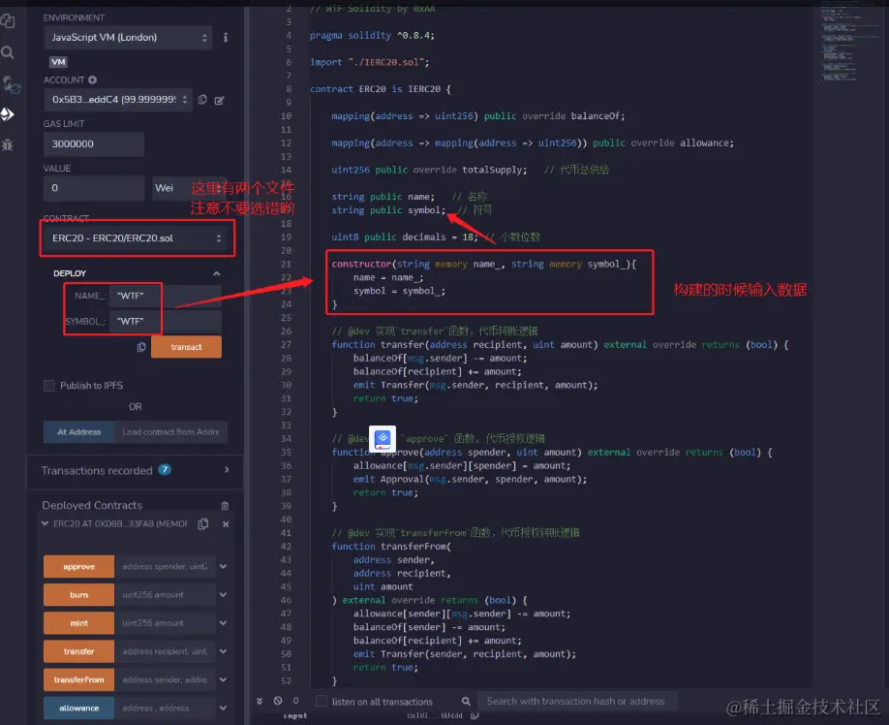Click the transfer address recipient input
The height and width of the screenshot is (725, 889).
(x=165, y=651)
